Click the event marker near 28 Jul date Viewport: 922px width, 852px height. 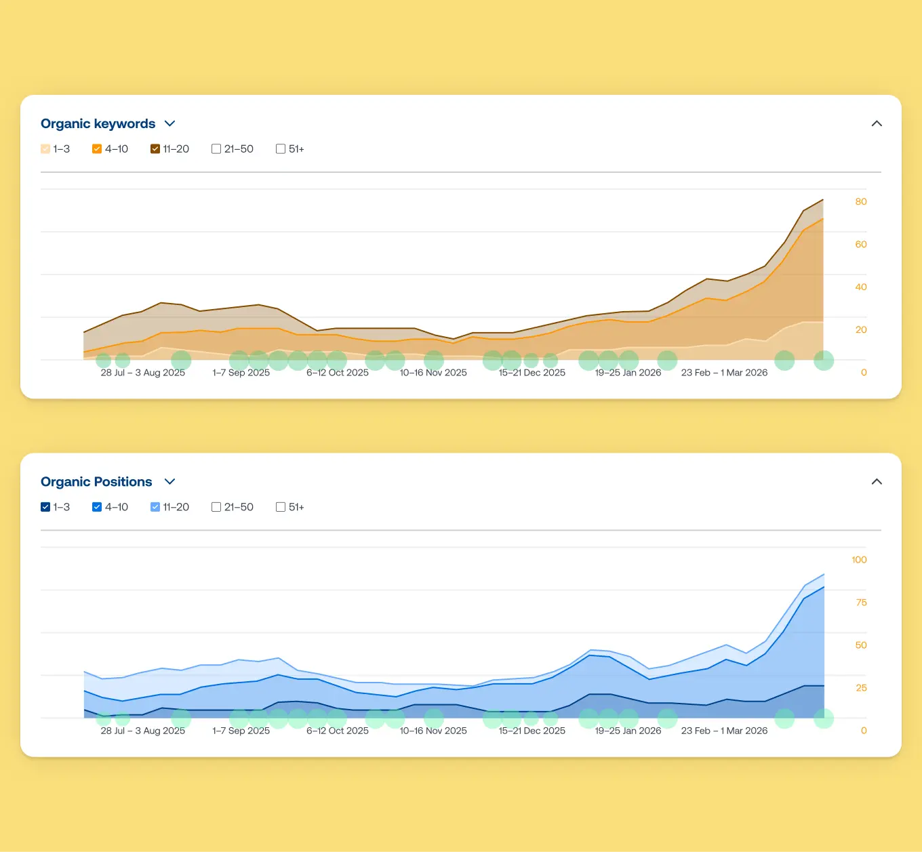point(102,361)
